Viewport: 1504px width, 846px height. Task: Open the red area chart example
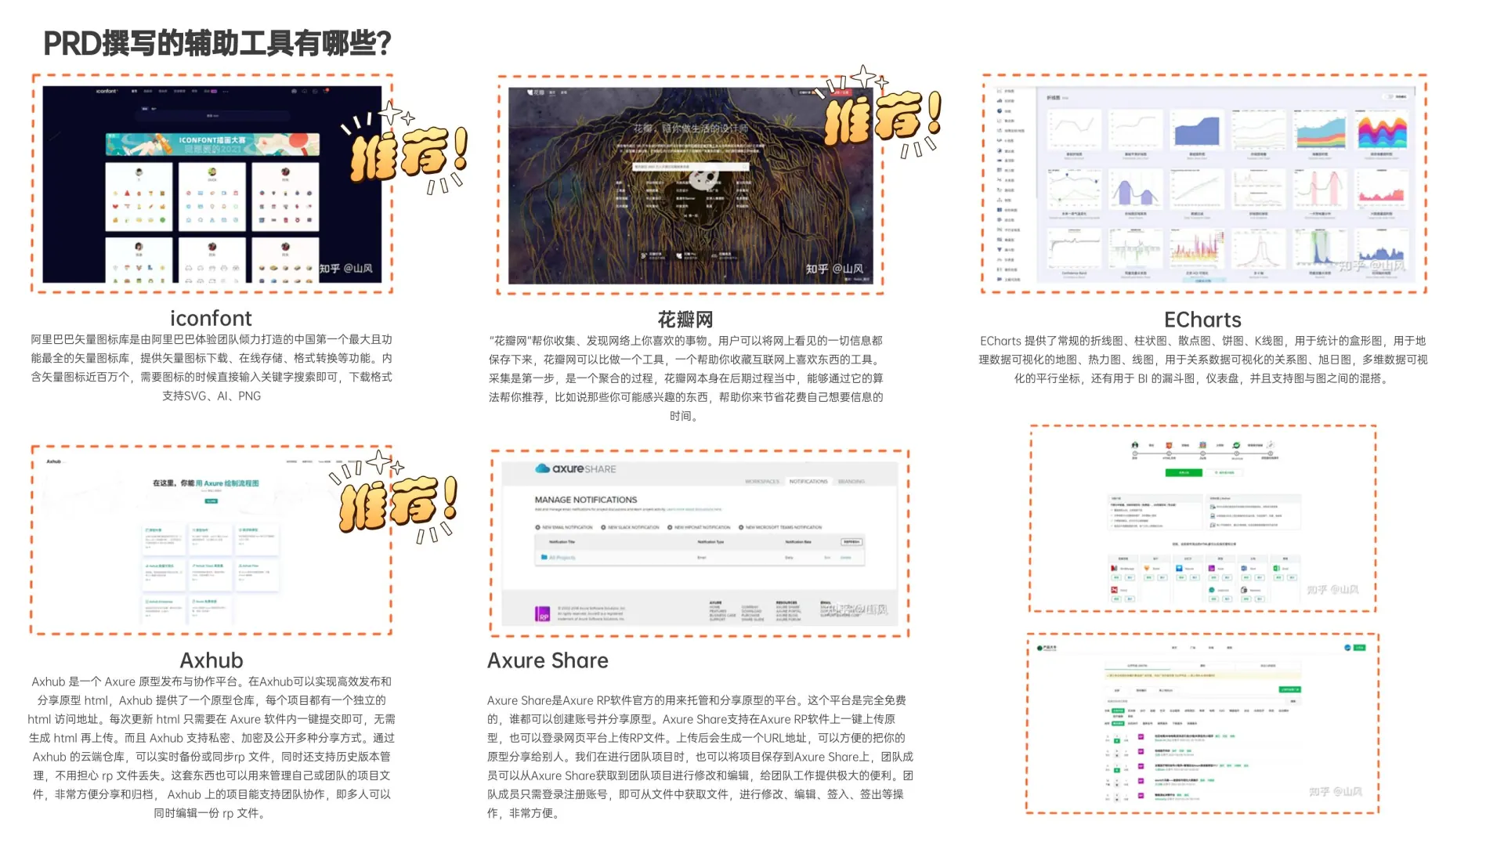click(x=1382, y=190)
